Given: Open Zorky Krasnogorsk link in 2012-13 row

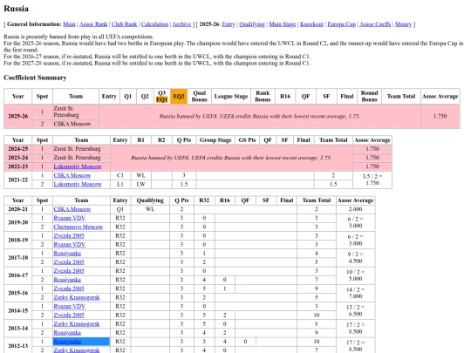Looking at the screenshot, I should (77, 350).
